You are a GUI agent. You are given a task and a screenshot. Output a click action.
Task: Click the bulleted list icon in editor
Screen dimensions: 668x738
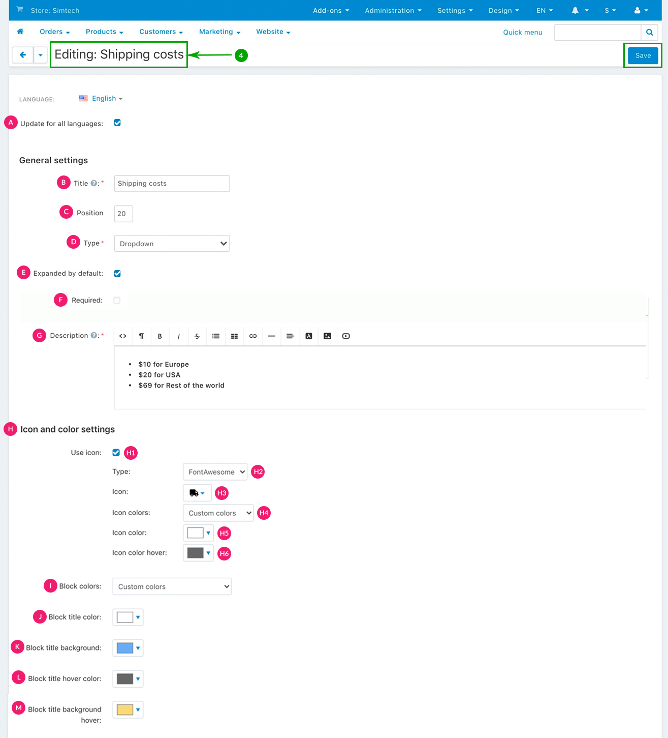pos(216,336)
